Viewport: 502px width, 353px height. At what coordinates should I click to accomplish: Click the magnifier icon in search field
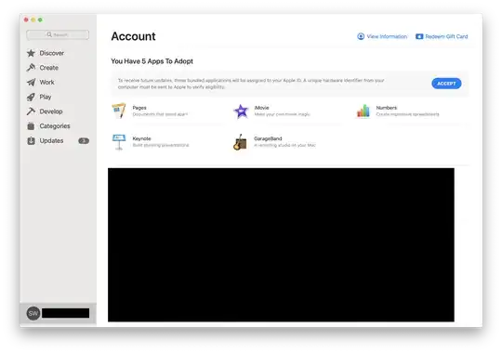click(49, 34)
